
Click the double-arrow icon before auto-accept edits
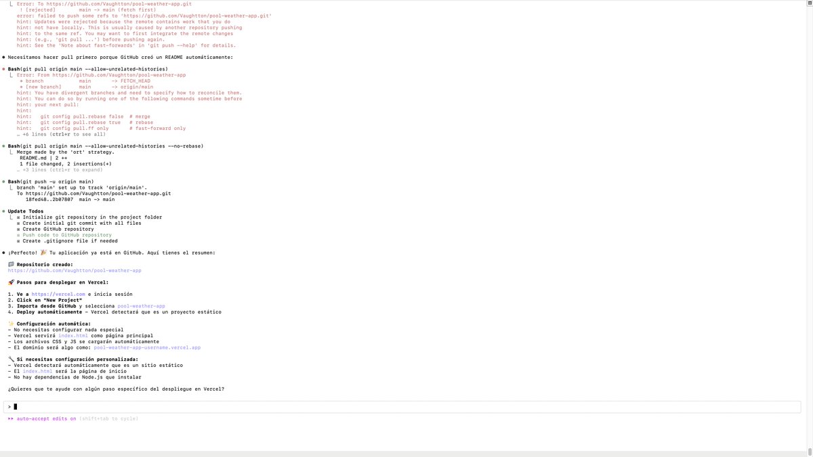[x=11, y=418]
